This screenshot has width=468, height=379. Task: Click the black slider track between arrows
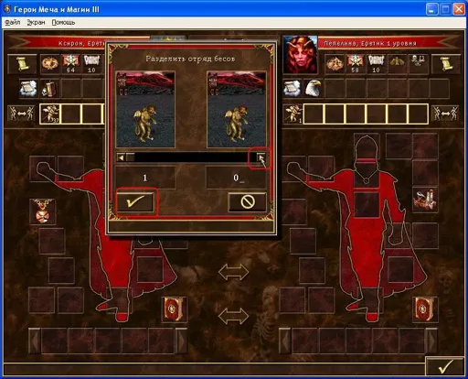(191, 157)
